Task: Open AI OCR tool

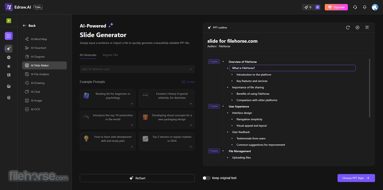Action: click(x=44, y=109)
